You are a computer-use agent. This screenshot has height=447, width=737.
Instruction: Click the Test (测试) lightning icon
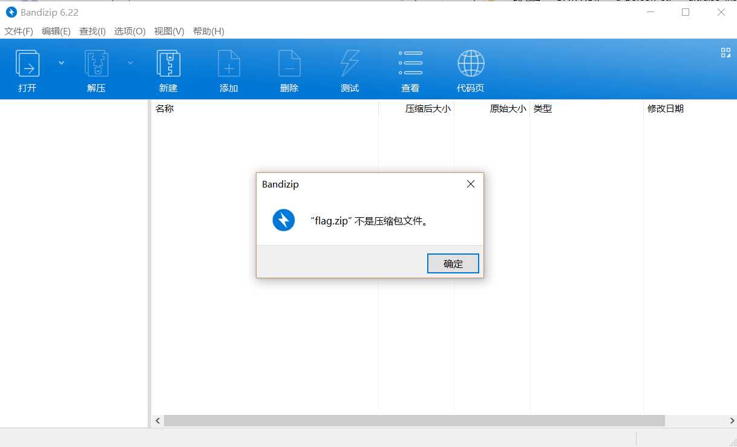[x=350, y=63]
